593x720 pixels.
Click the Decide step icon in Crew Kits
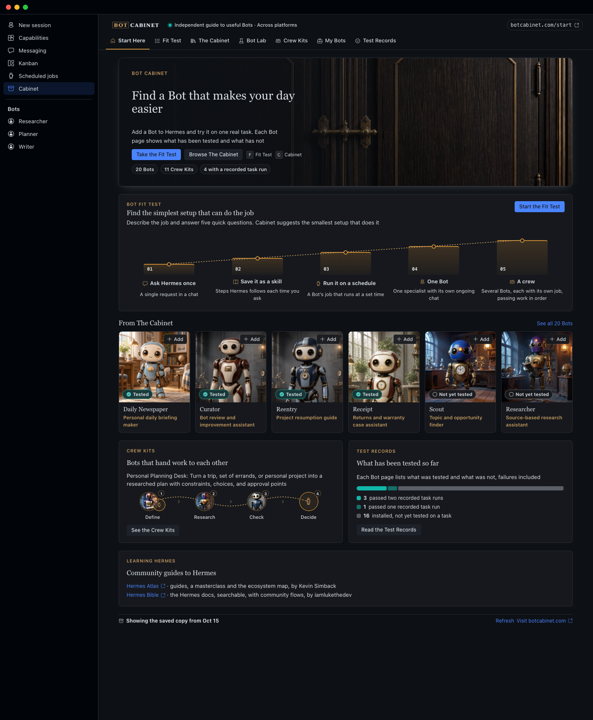(308, 501)
